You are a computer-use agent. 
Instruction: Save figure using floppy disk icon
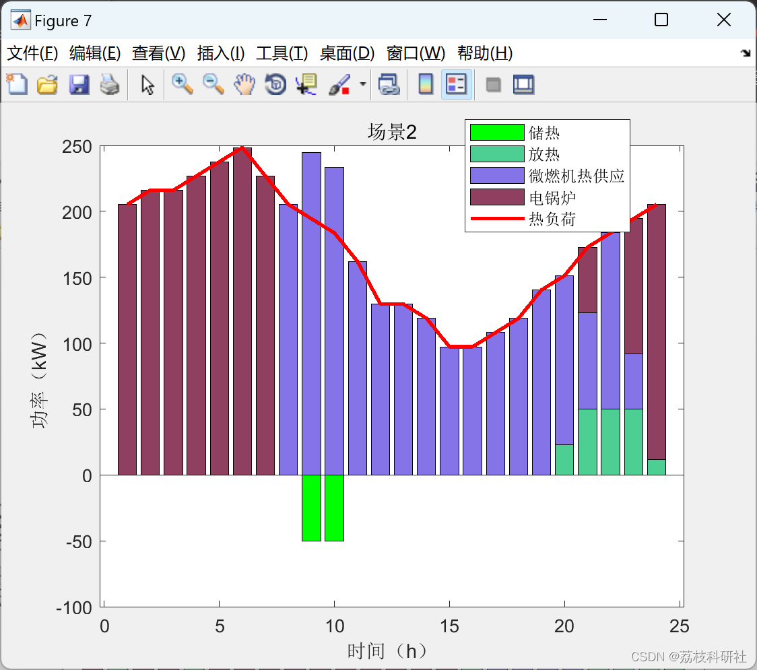click(x=79, y=84)
